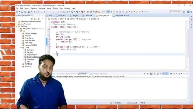Viewport: 193px width, 109px height.
Task: Open the Package Explorer View Menu arrow
Action: [43, 19]
